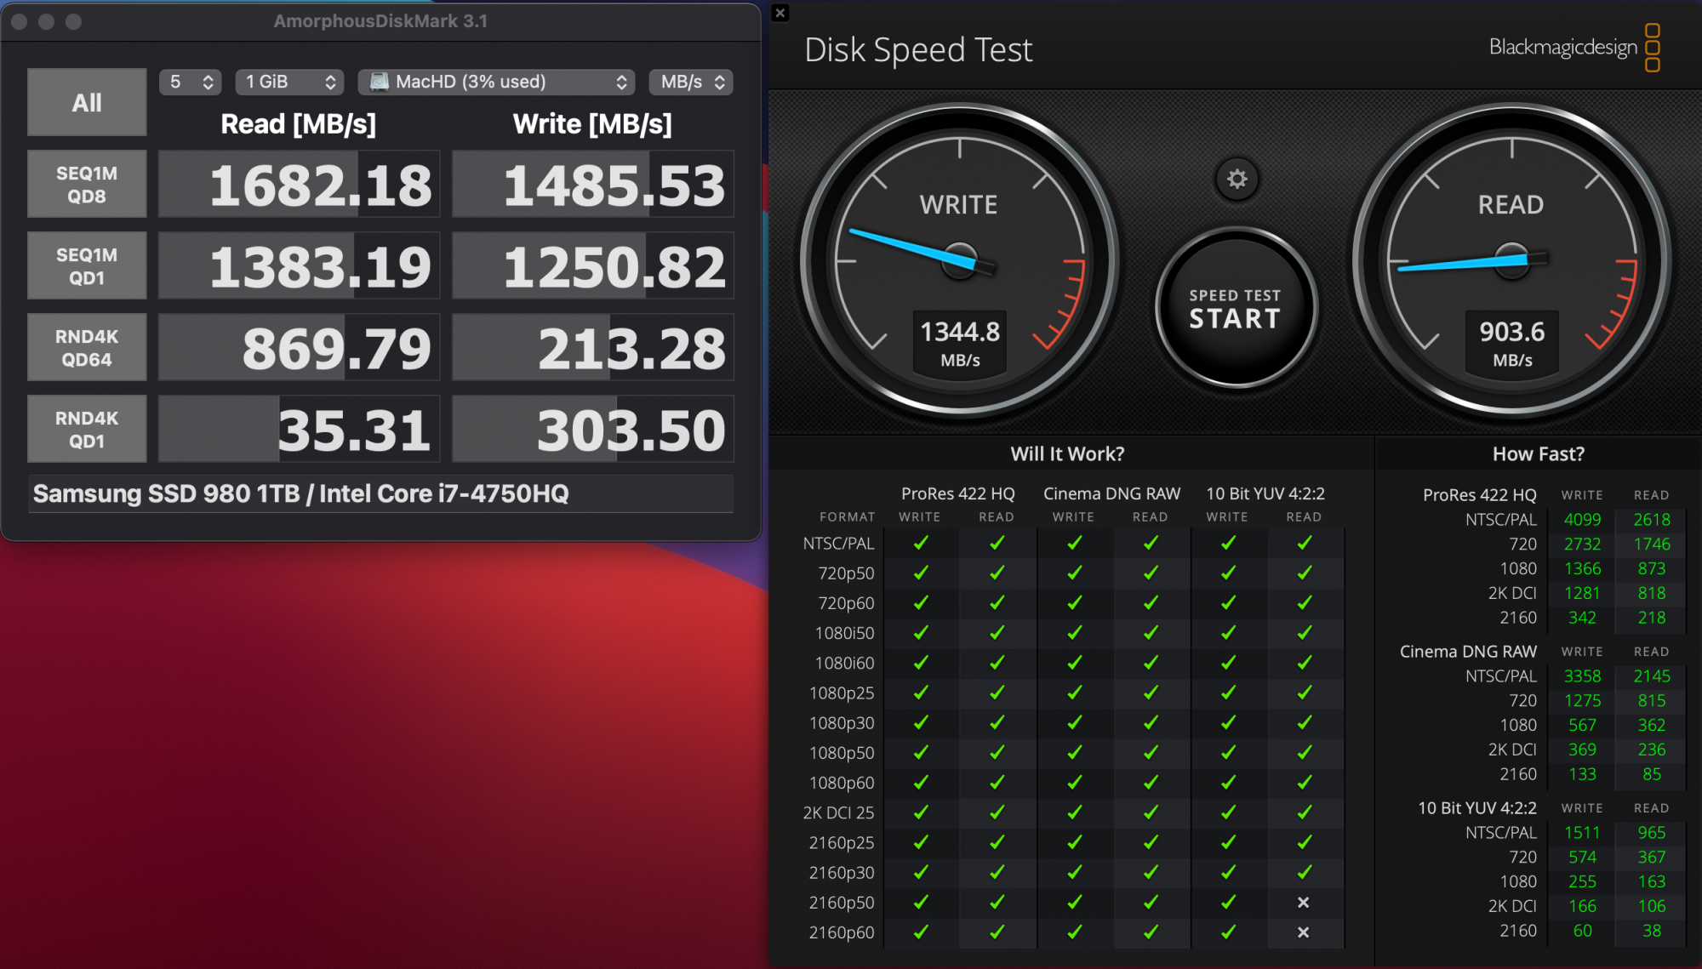Click the 2160p60 failed X mark
The height and width of the screenshot is (969, 1702).
[1303, 932]
